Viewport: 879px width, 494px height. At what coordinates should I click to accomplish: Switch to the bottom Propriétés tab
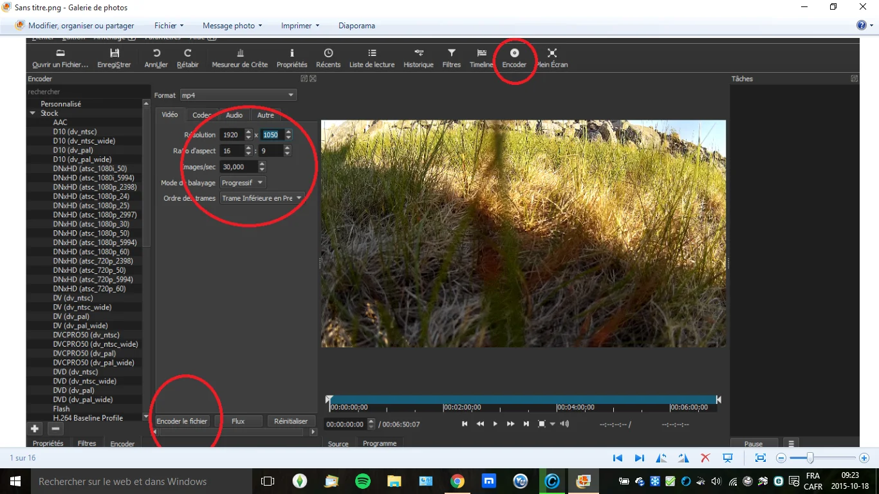pos(48,443)
